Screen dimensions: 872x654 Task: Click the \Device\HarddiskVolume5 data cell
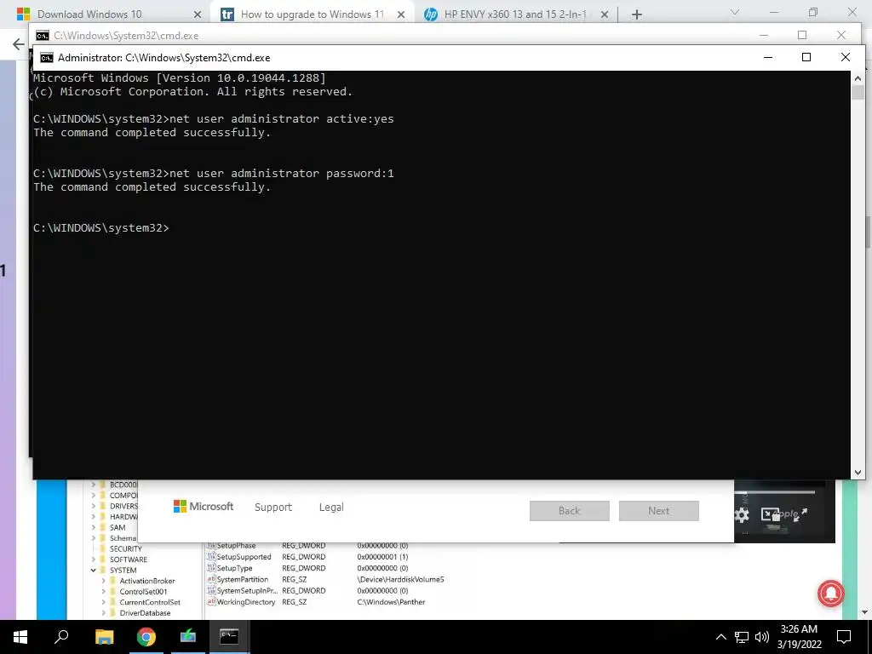coord(400,579)
